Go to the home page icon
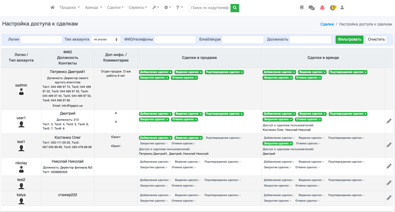 (x=53, y=8)
